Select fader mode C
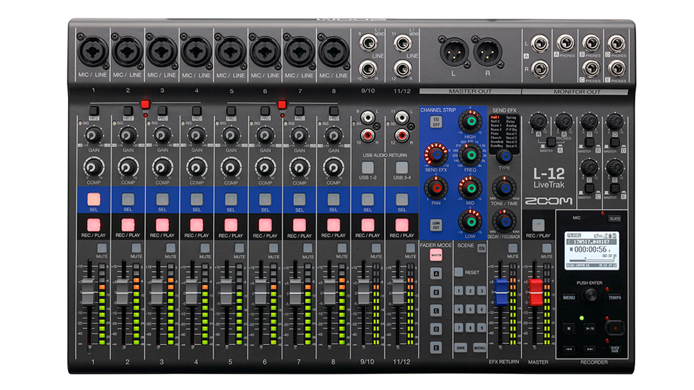This screenshot has width=694, height=390. point(436,311)
